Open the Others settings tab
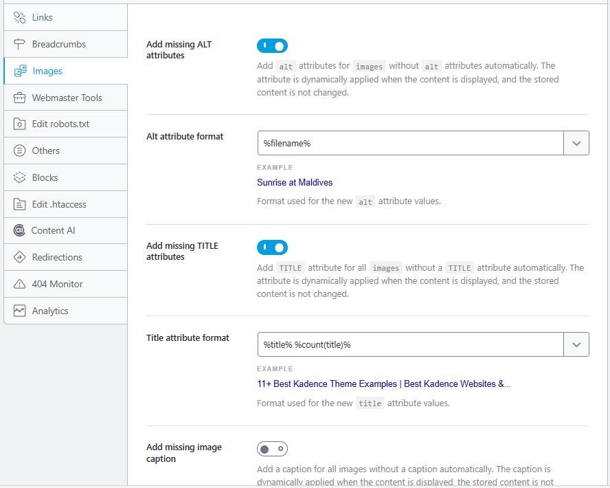This screenshot has width=610, height=488. tap(45, 151)
